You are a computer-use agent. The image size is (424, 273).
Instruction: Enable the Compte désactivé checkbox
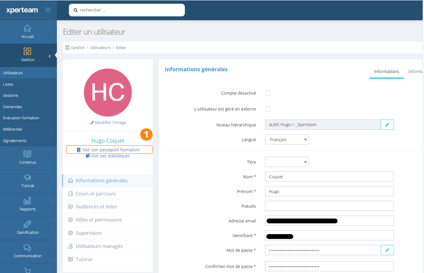[268, 93]
